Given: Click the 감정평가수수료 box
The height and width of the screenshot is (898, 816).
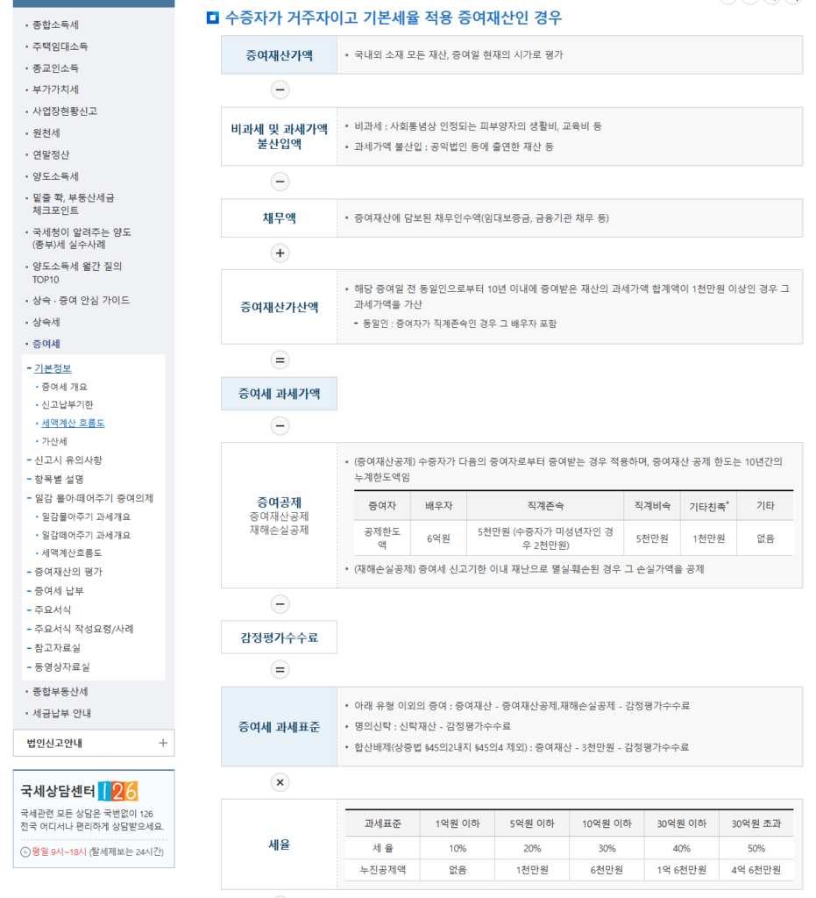Looking at the screenshot, I should pyautogui.click(x=280, y=638).
